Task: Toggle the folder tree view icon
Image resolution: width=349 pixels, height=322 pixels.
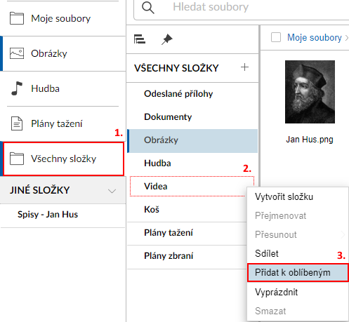Action: click(x=140, y=39)
